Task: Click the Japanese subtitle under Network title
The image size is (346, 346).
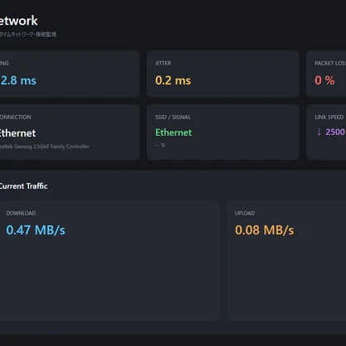Action: 28,34
